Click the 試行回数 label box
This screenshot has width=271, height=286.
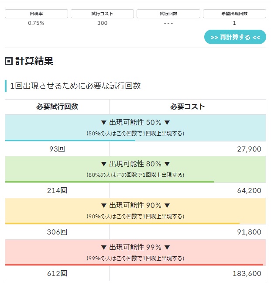[168, 14]
